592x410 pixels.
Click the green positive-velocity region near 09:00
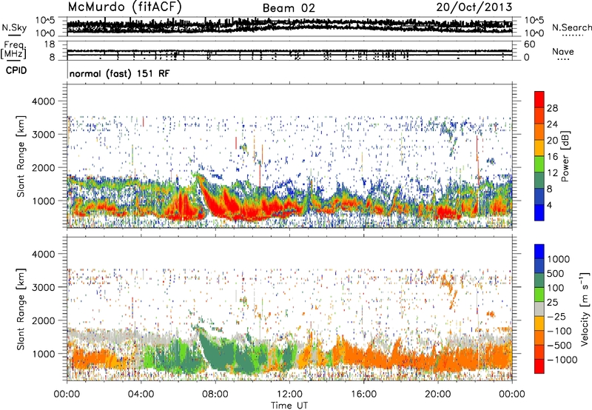(x=226, y=357)
